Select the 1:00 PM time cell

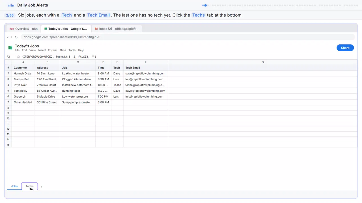point(103,96)
